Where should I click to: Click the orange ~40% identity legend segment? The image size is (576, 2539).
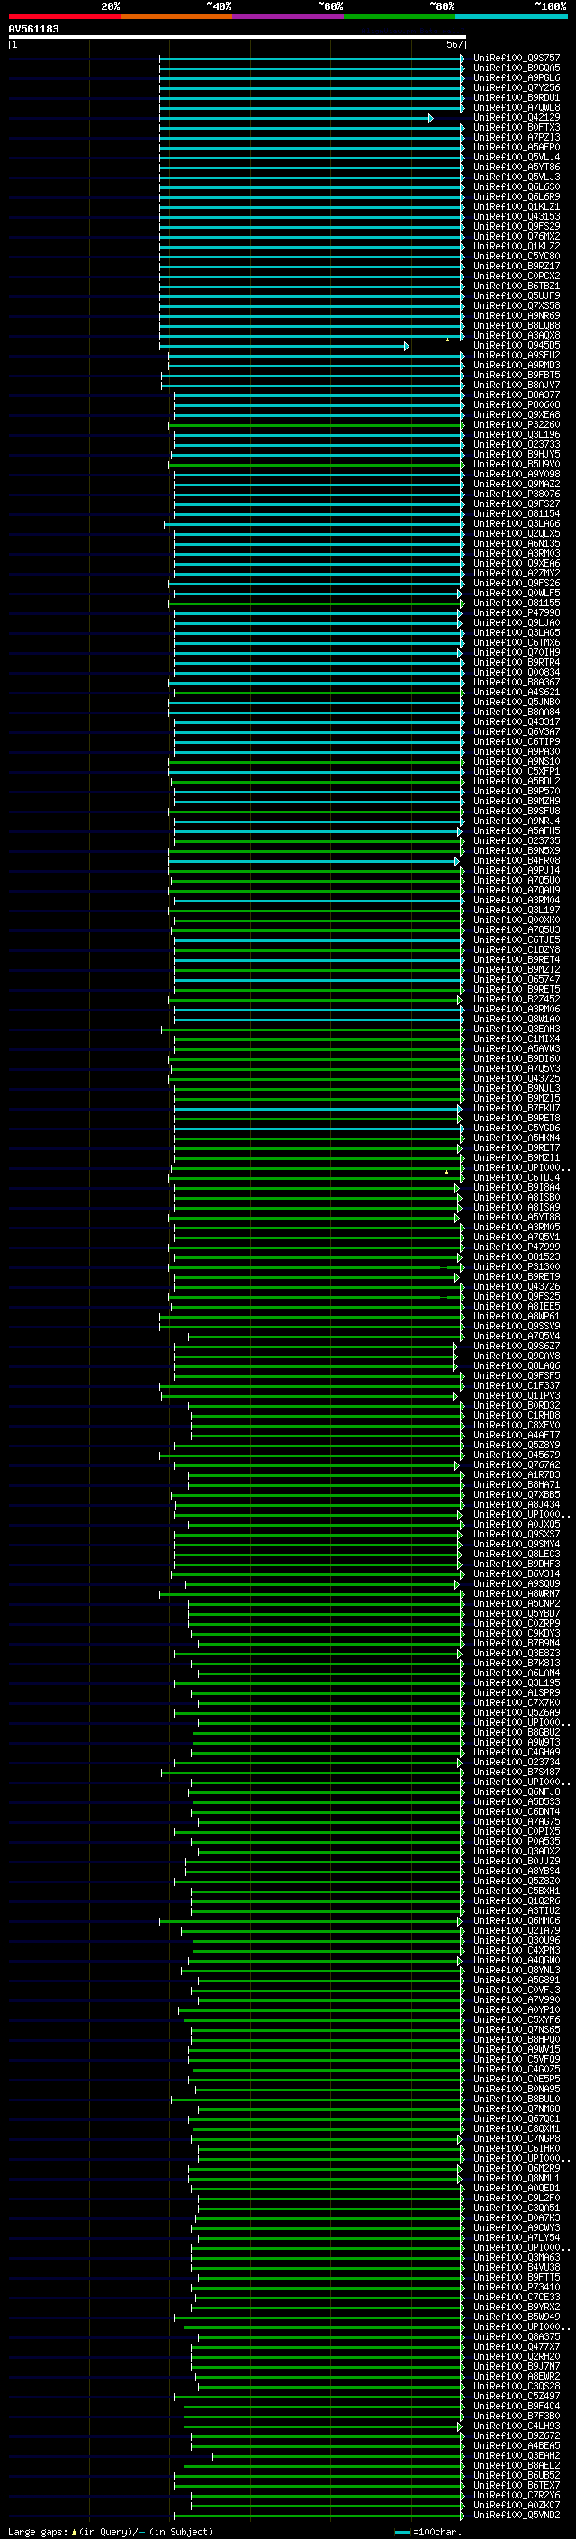(x=176, y=16)
